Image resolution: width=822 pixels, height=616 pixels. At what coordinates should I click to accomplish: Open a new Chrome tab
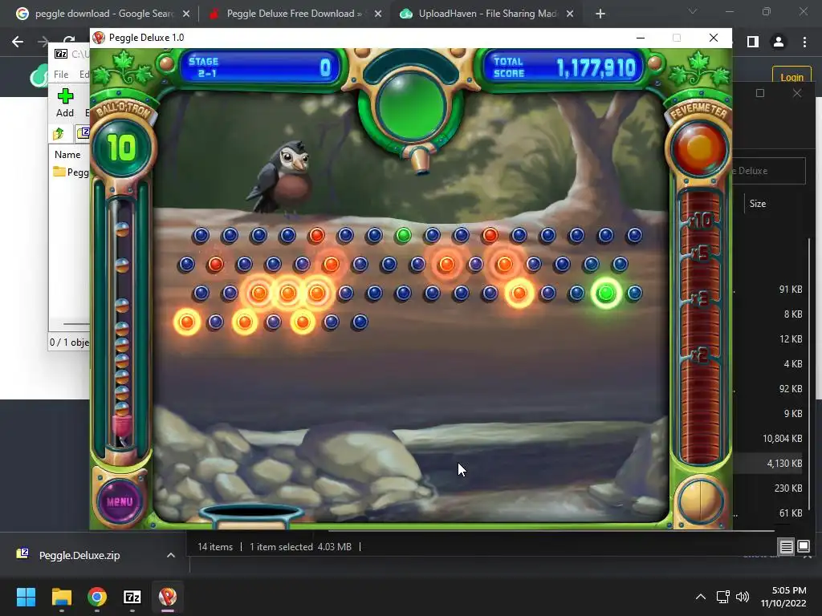600,14
